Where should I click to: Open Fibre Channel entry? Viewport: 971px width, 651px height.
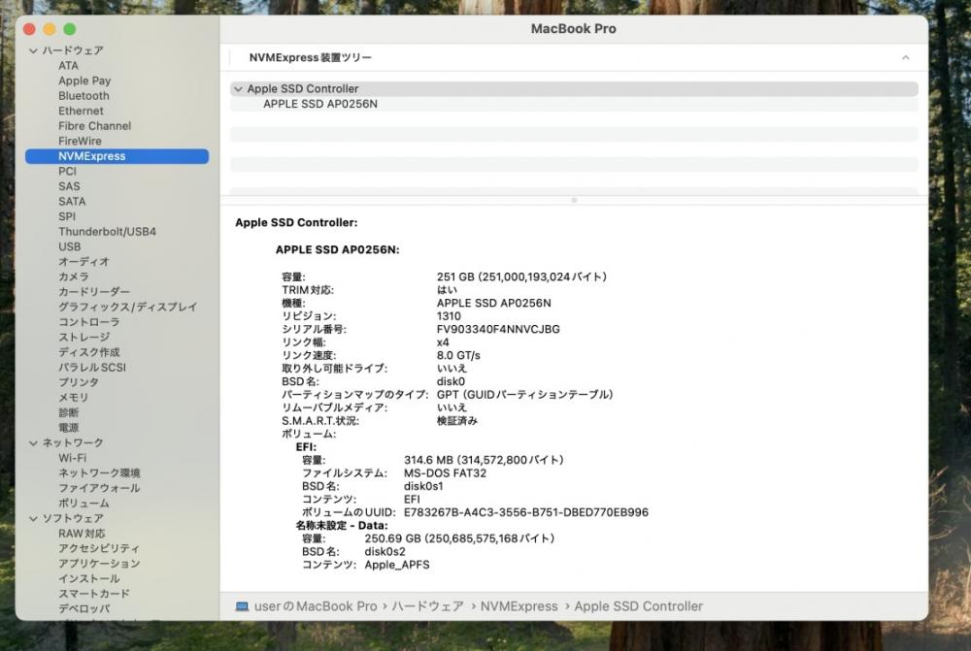click(95, 125)
